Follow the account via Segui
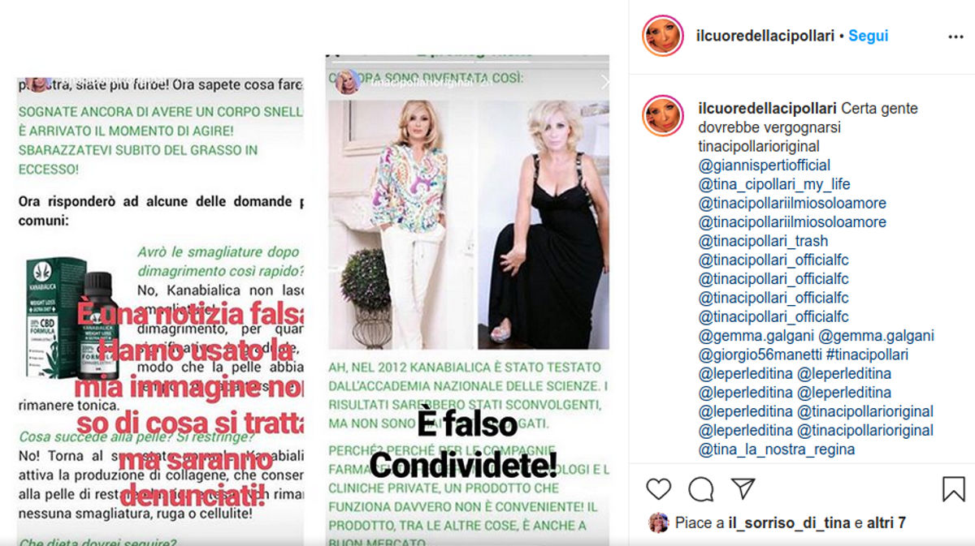This screenshot has width=975, height=546. pyautogui.click(x=869, y=36)
